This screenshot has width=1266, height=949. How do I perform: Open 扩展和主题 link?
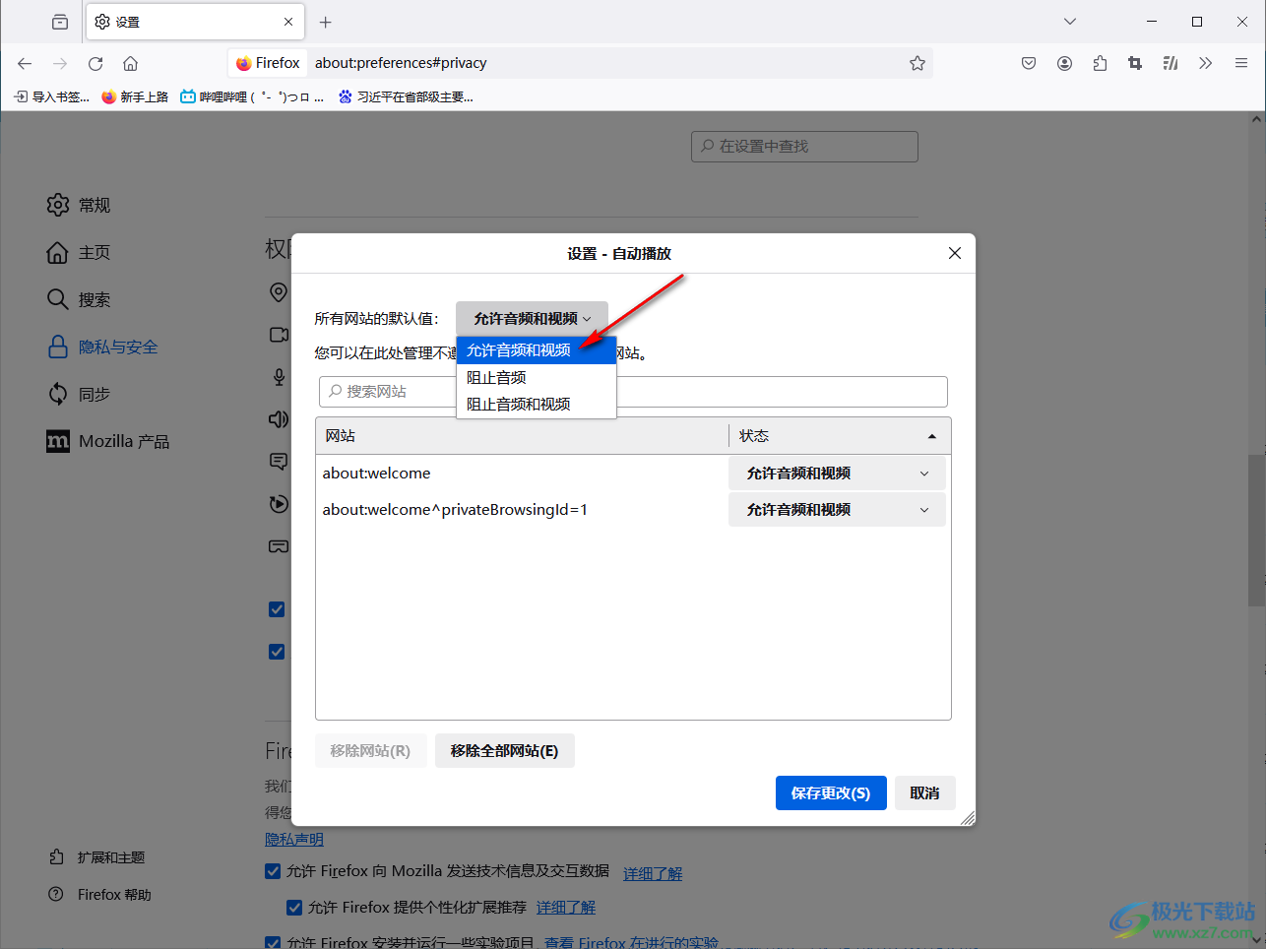pos(97,857)
